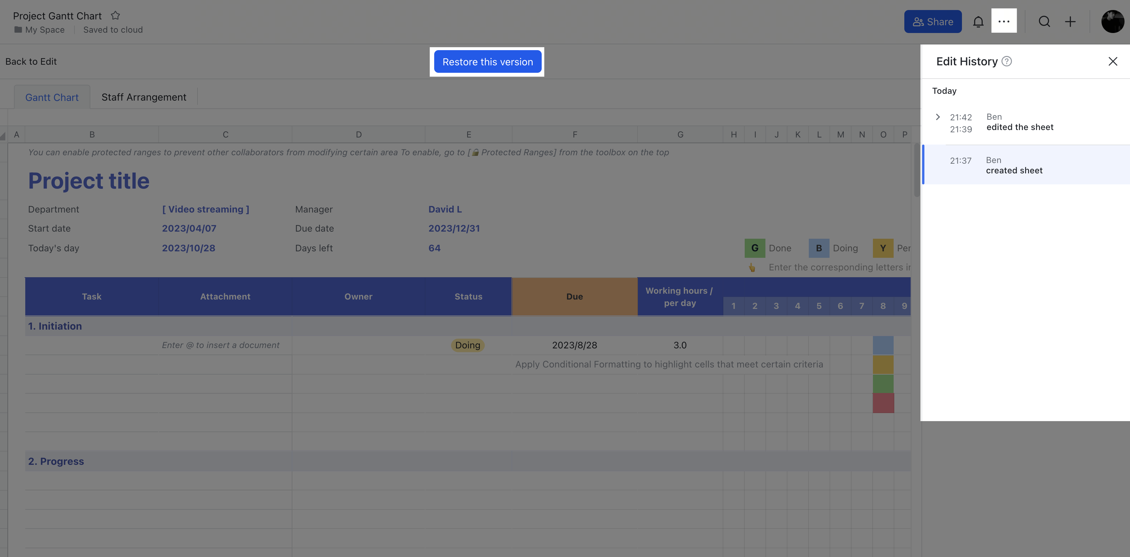
Task: Open search with the magnifier icon
Action: [1045, 21]
